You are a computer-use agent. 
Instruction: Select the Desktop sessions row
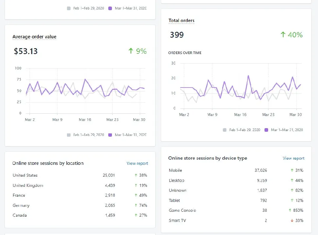[236, 180]
